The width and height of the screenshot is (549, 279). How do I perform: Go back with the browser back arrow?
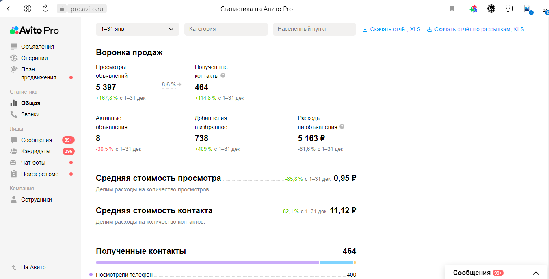(x=9, y=9)
